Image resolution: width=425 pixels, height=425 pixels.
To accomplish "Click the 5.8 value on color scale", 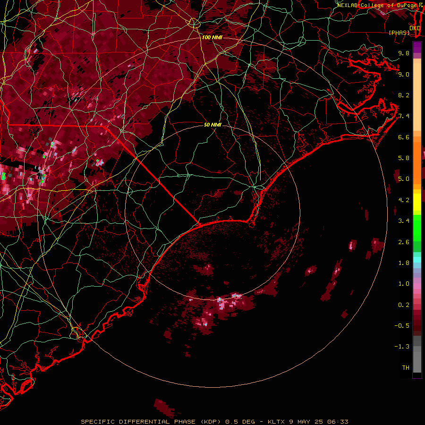I will click(x=404, y=158).
